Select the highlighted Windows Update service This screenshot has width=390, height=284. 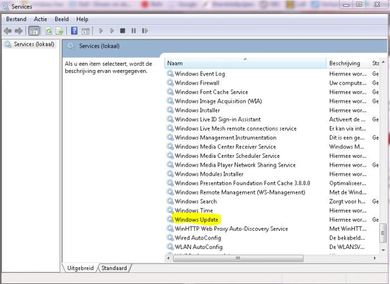(x=196, y=220)
